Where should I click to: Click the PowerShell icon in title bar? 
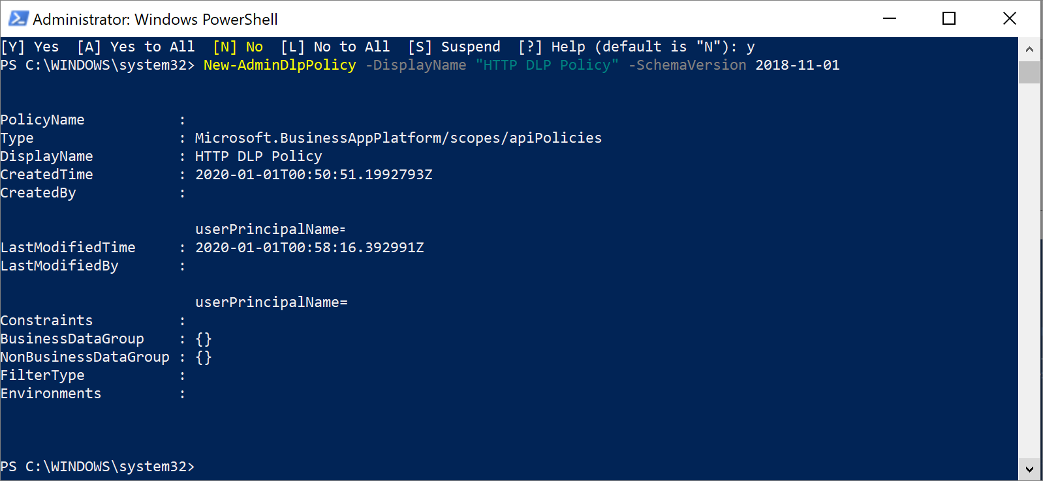18,19
